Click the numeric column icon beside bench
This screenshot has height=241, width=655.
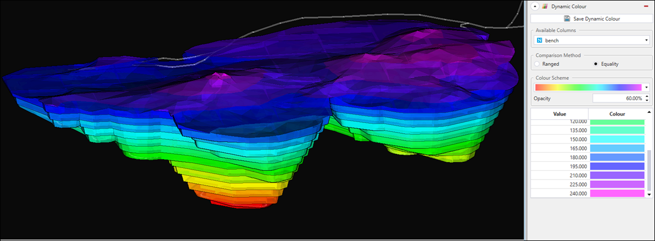(539, 41)
